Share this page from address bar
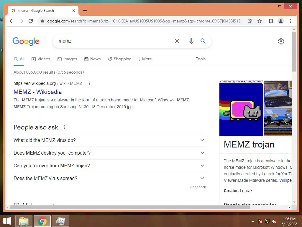302x227 pixels. click(x=250, y=21)
